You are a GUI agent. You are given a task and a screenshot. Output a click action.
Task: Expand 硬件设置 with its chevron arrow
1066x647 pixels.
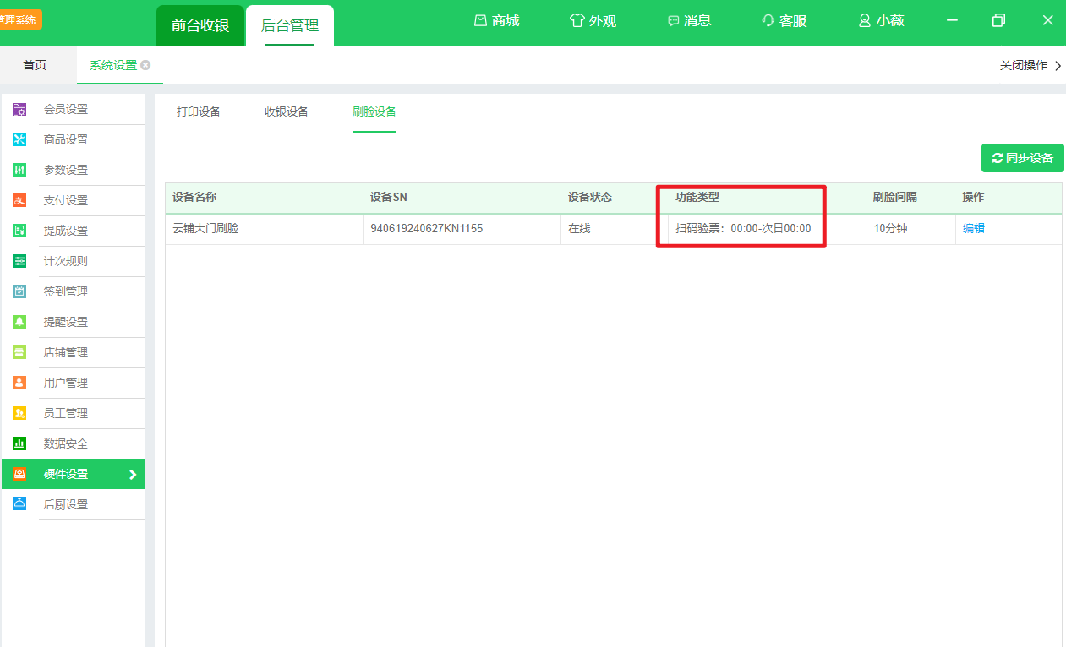(x=133, y=475)
